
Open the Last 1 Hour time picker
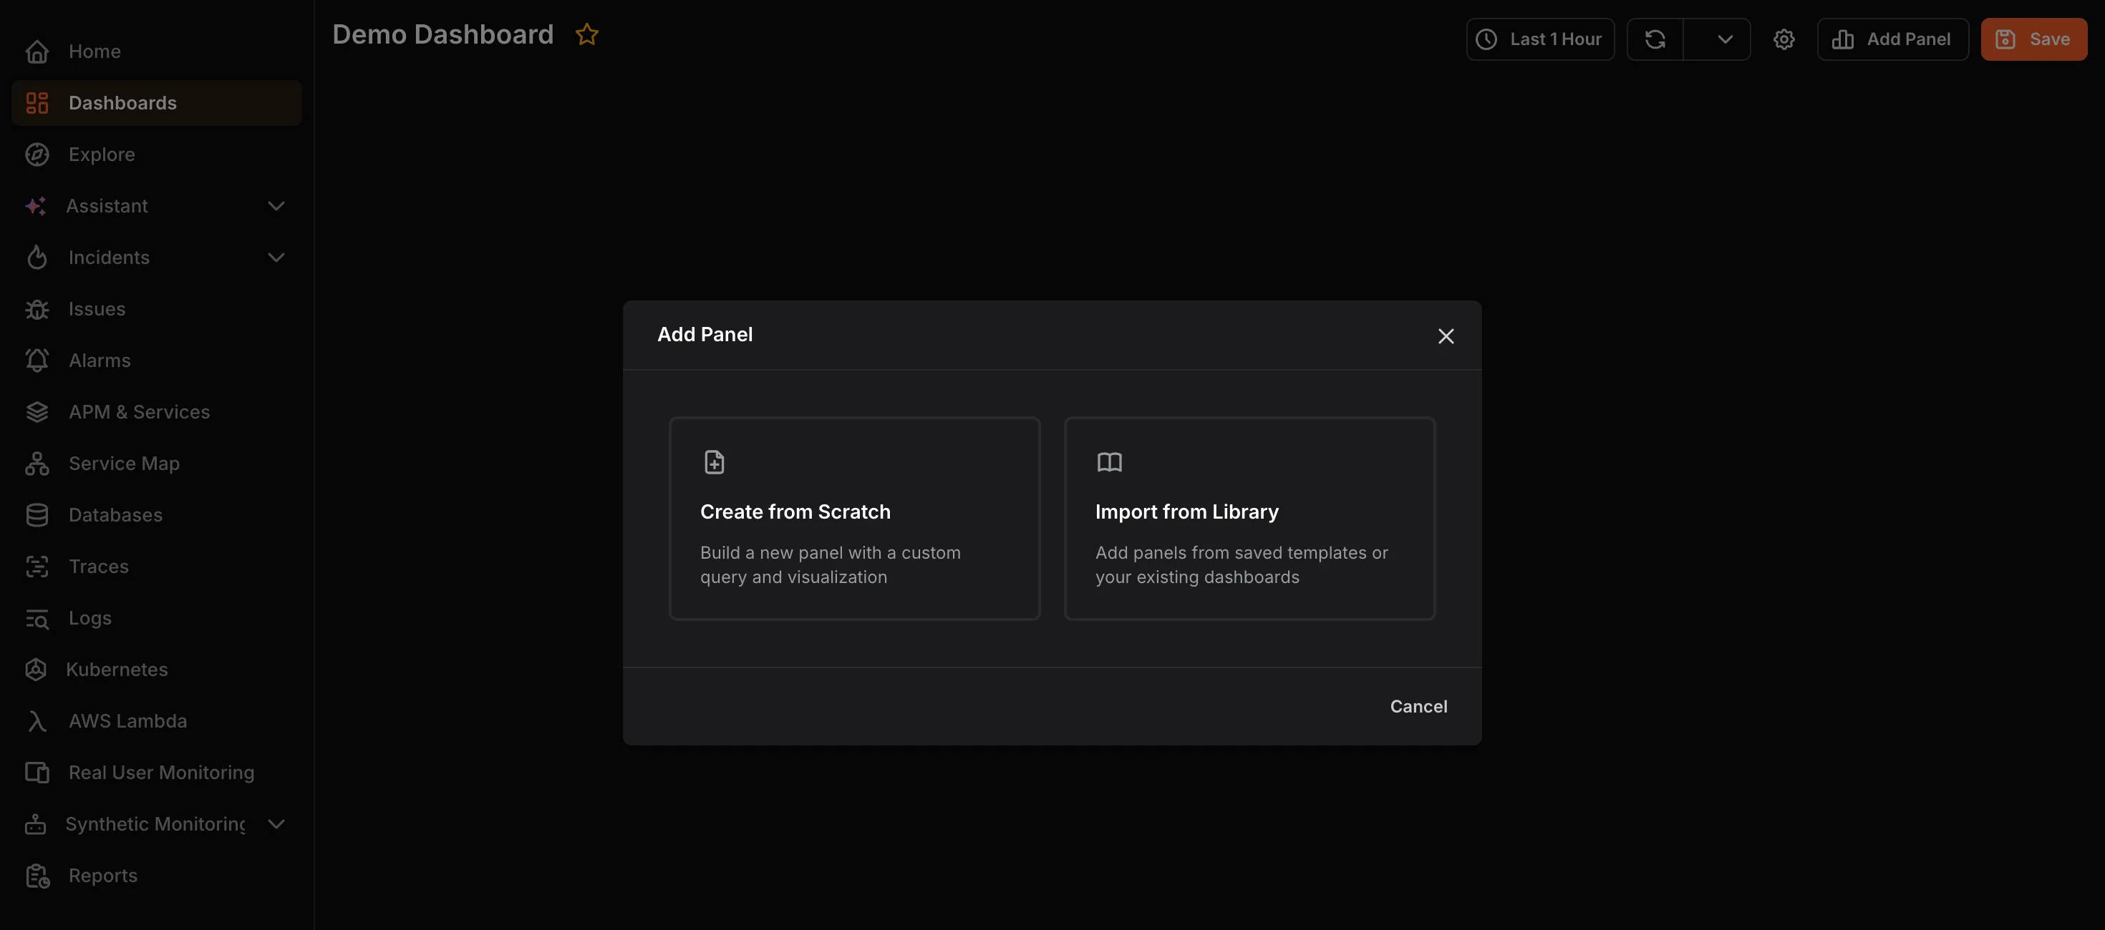[1539, 39]
